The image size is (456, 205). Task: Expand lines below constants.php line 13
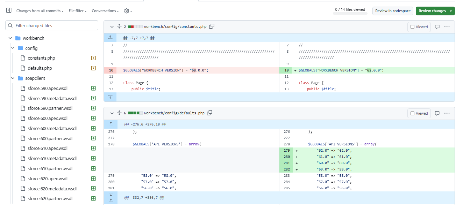pos(110,97)
